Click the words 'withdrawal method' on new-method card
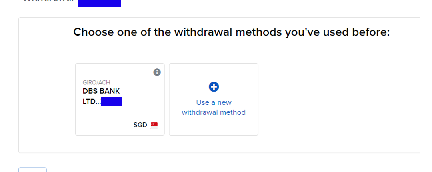Image resolution: width=432 pixels, height=172 pixels. coord(214,112)
